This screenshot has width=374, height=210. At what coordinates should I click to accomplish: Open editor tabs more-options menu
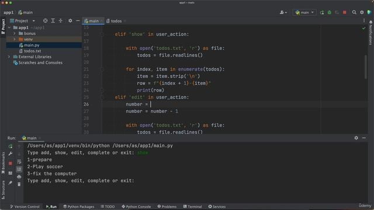(364, 21)
